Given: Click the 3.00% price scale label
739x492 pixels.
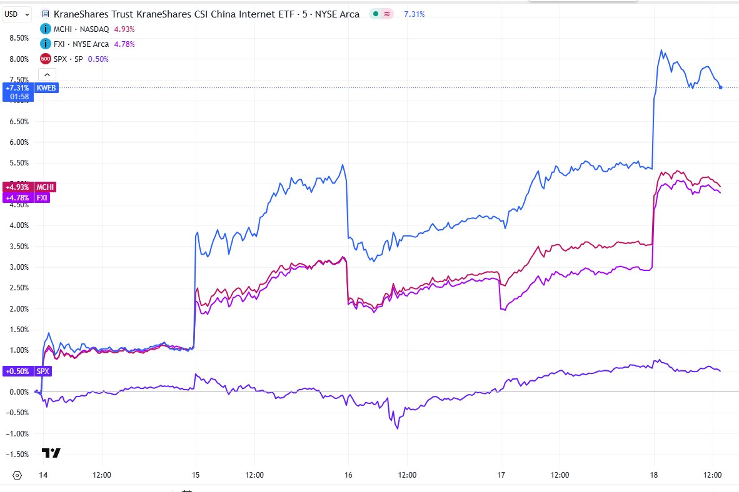Looking at the screenshot, I should point(19,267).
